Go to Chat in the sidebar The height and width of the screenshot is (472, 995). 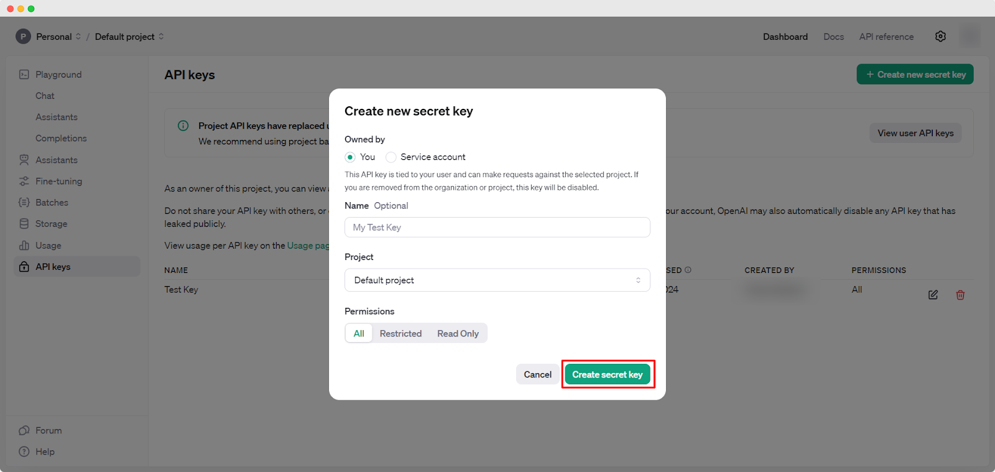tap(45, 96)
